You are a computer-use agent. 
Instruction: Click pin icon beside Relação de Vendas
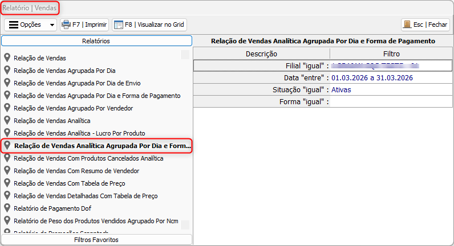point(7,58)
